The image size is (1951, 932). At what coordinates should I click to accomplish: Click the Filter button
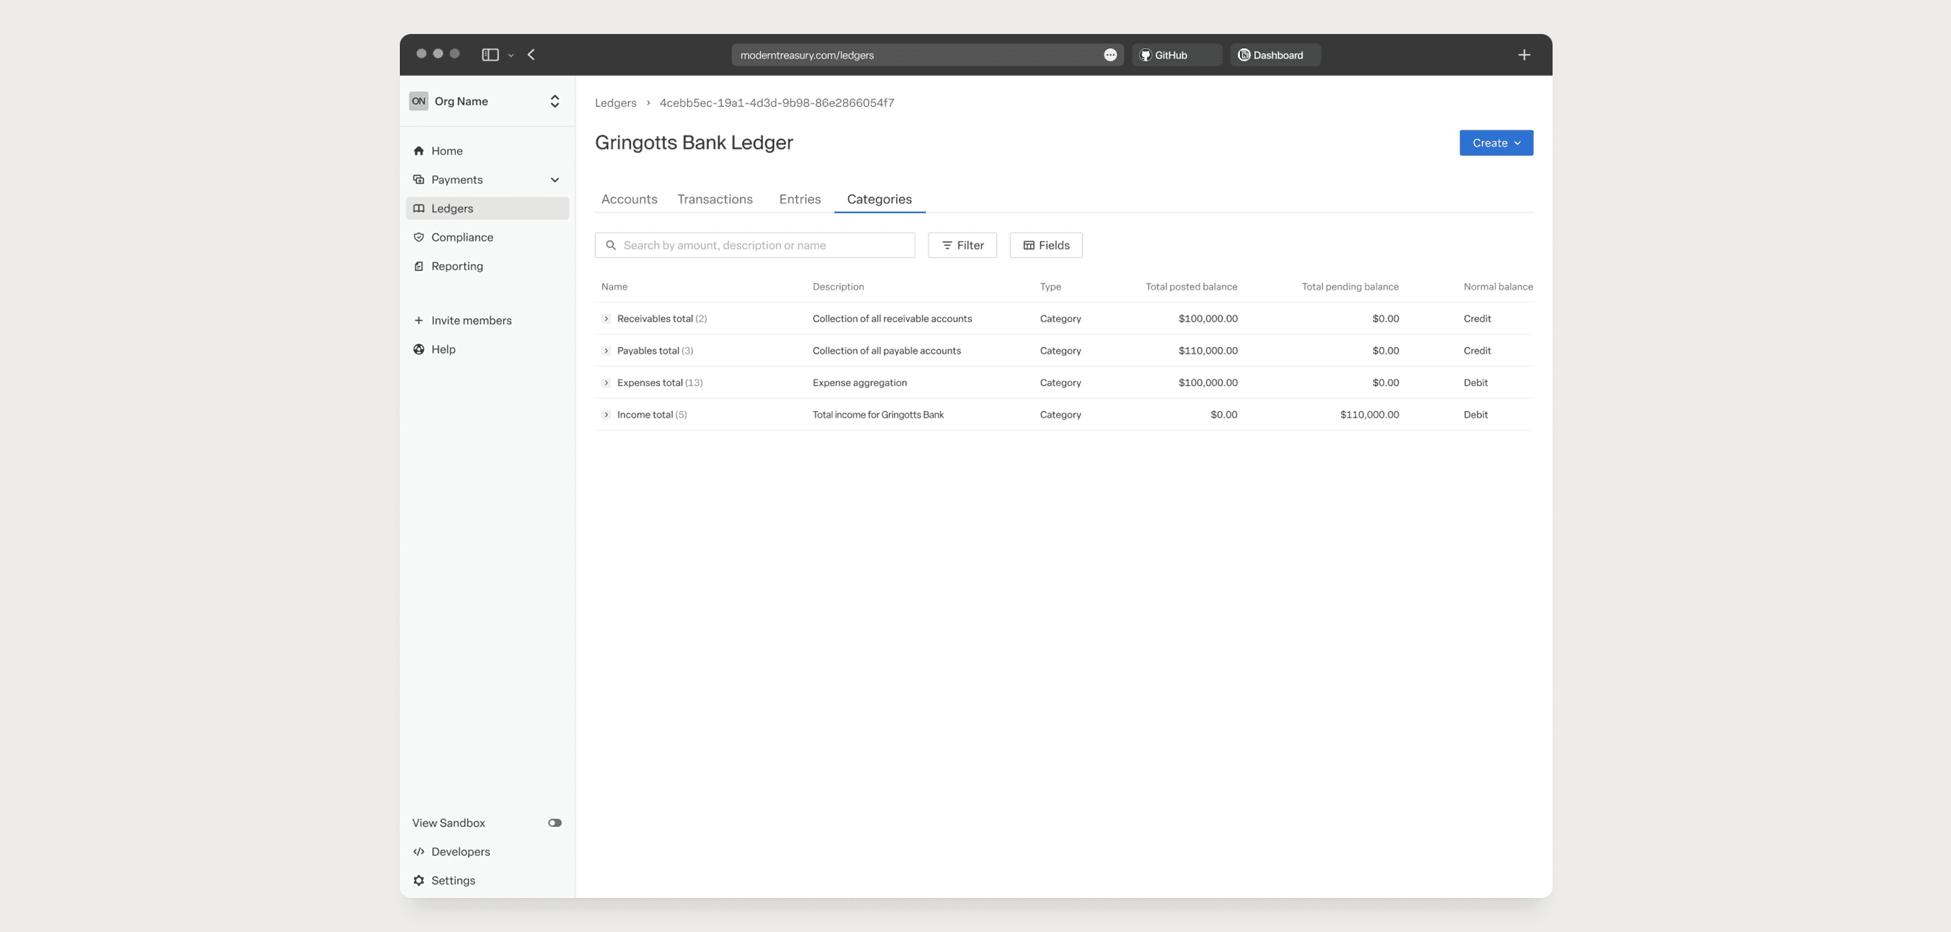pyautogui.click(x=962, y=245)
